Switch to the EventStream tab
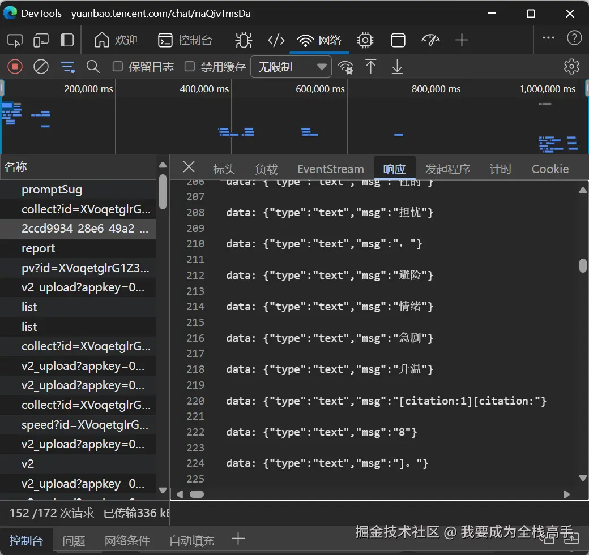 point(330,169)
